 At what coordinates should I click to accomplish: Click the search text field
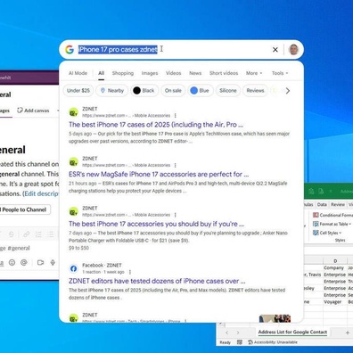point(172,49)
